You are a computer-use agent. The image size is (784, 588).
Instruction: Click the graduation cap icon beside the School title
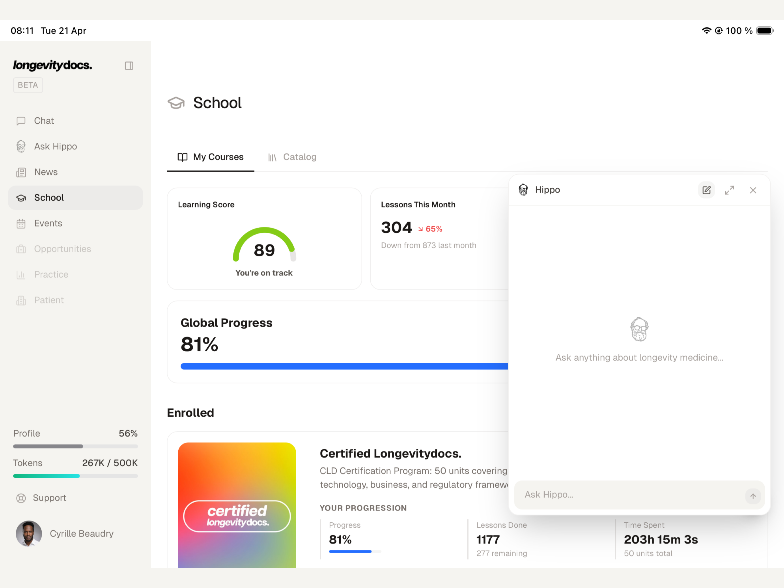click(176, 103)
